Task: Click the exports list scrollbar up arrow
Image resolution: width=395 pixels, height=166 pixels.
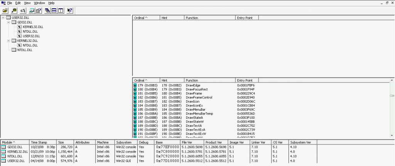Action: click(392, 80)
